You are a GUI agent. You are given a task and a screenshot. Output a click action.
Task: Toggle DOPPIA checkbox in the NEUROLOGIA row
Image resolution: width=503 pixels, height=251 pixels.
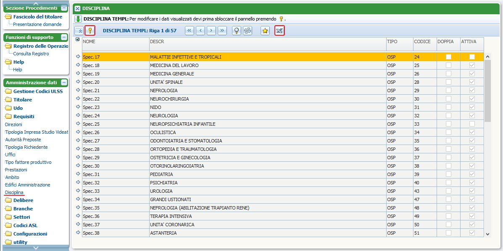(448, 116)
